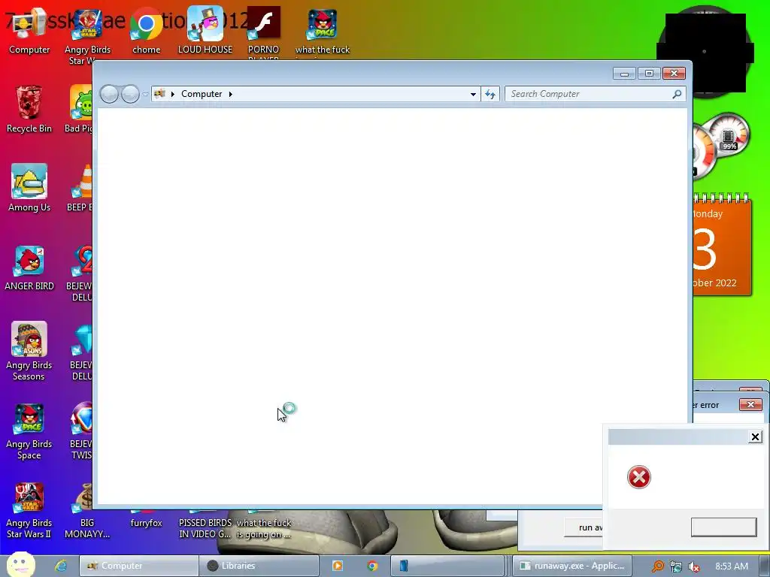The width and height of the screenshot is (770, 577).
Task: Open the media player taskbar icon
Action: [x=338, y=566]
